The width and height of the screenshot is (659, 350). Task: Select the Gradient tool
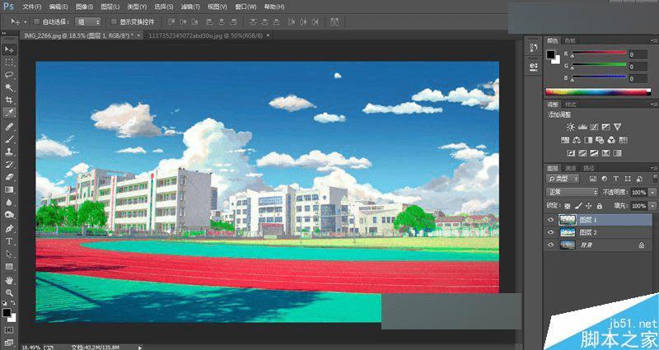[x=9, y=190]
